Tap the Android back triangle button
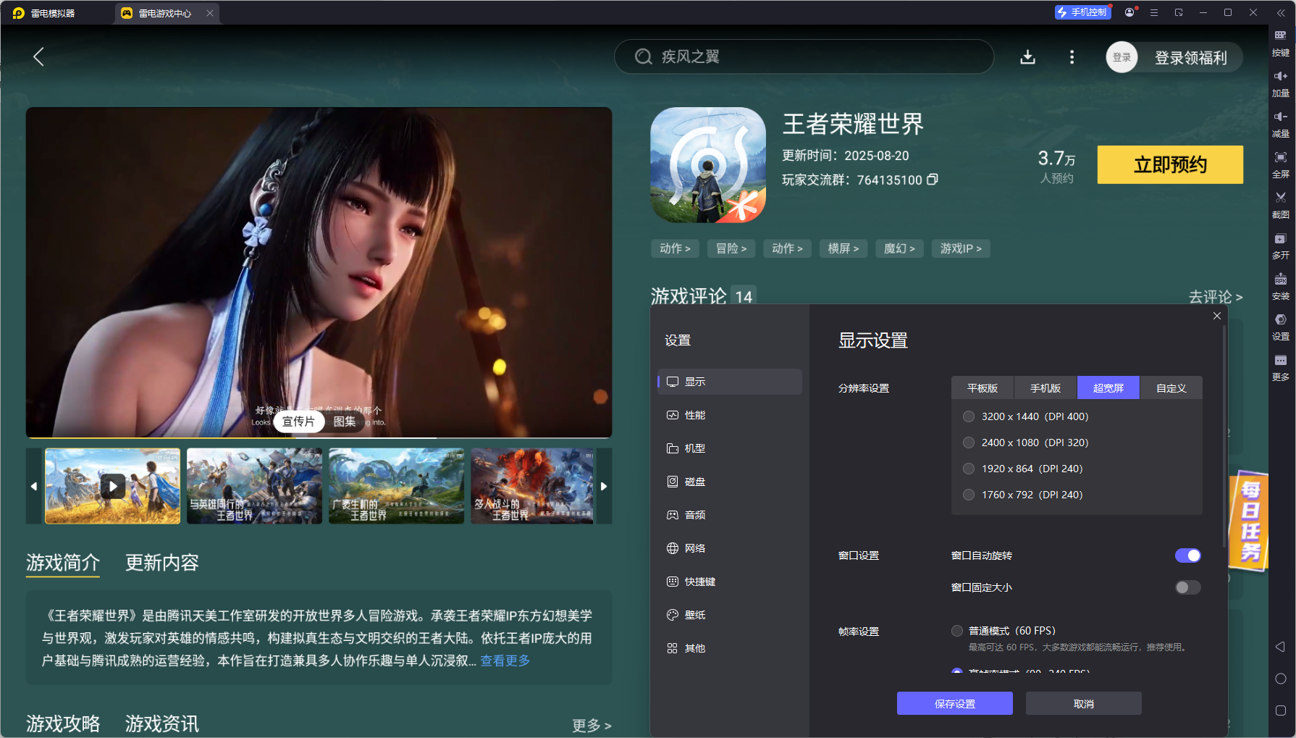The image size is (1296, 738). [1280, 647]
